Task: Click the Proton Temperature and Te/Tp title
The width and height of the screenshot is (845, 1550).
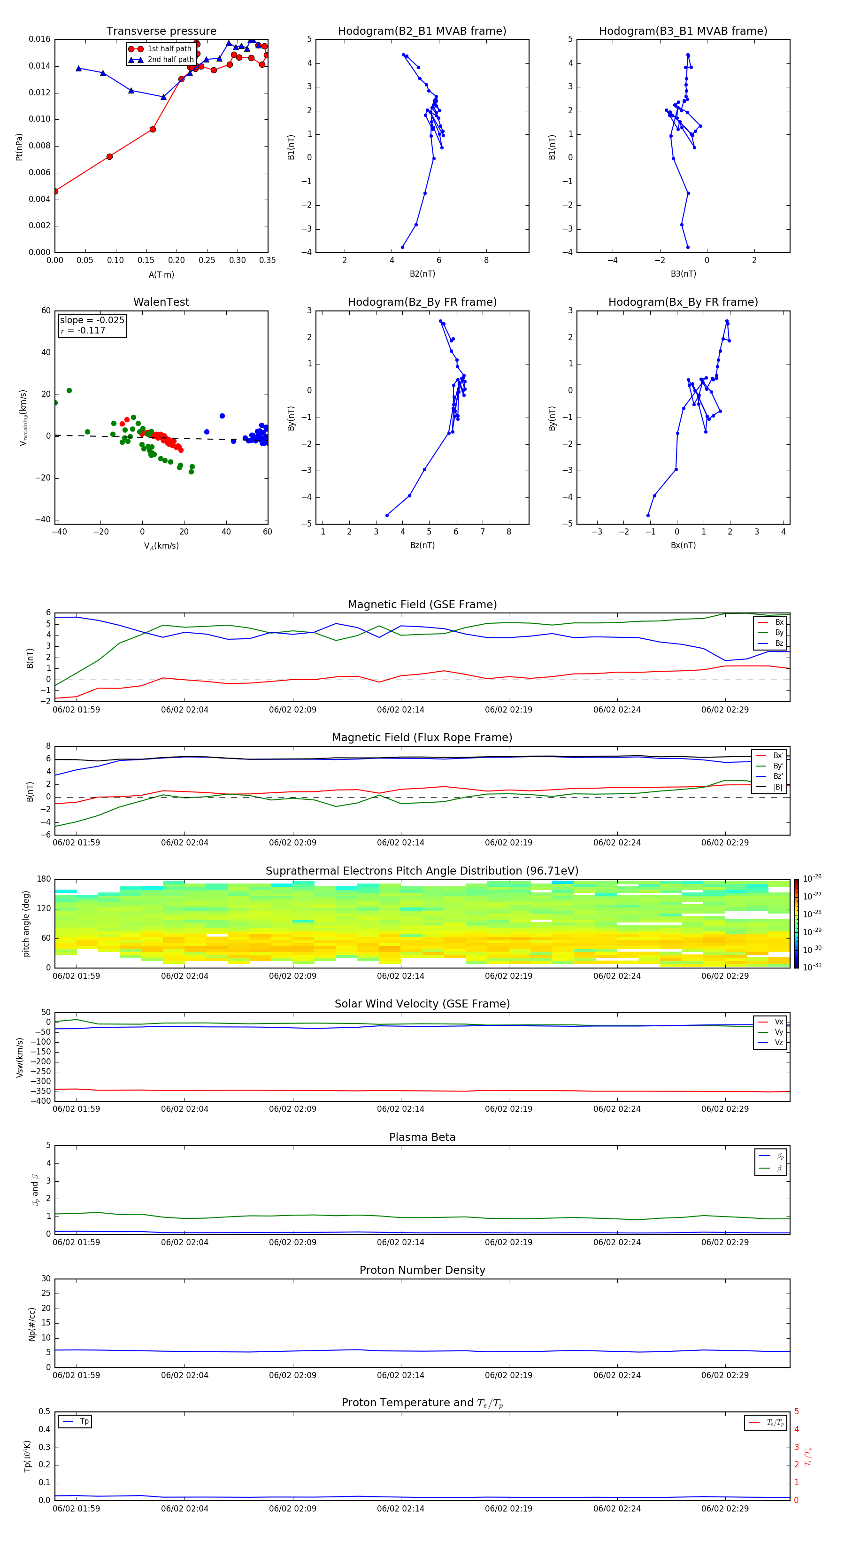Action: click(x=422, y=1404)
